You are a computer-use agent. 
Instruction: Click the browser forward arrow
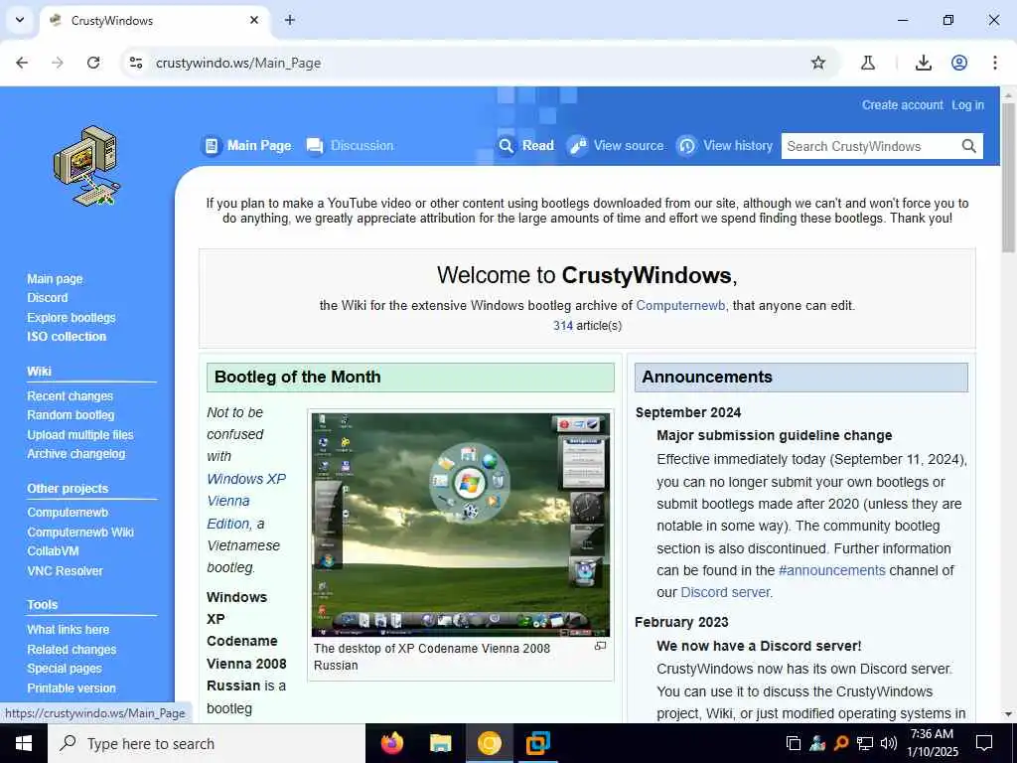(58, 63)
